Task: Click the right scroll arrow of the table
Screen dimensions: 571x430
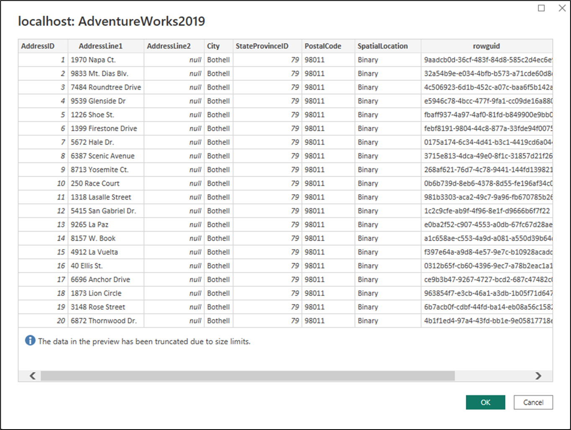Action: 539,376
